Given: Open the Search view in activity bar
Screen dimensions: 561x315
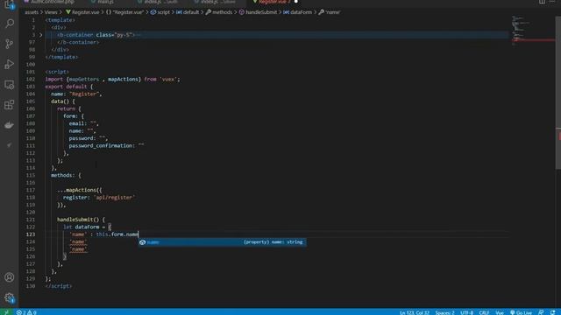Looking at the screenshot, I should 10,24.
